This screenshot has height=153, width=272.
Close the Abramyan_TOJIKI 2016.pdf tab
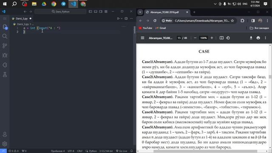pos(187,12)
